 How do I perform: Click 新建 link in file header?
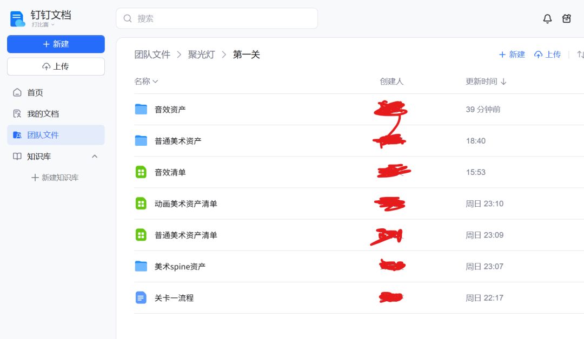coord(512,55)
